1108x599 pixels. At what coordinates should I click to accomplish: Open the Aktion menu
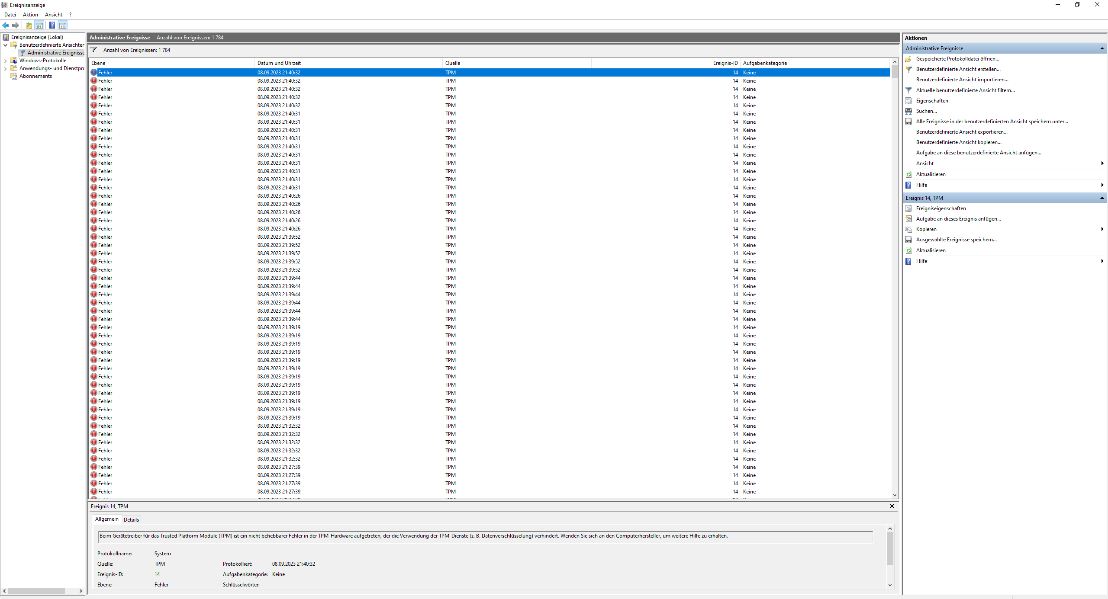point(30,15)
